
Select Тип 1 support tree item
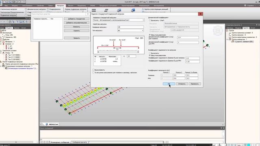tap(14, 55)
